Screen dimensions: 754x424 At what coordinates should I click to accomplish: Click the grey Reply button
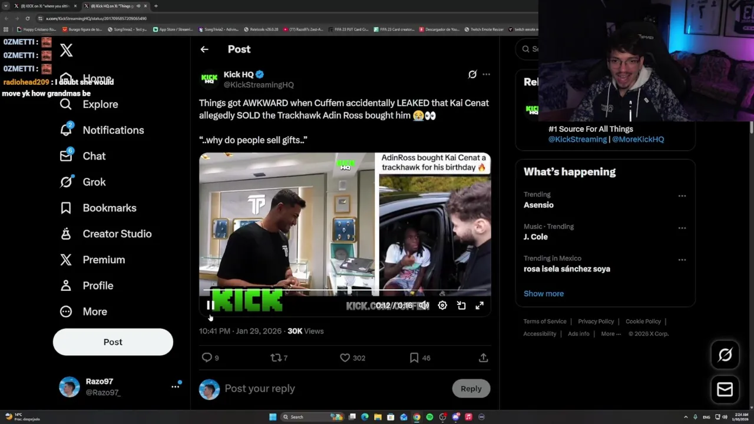(x=471, y=389)
